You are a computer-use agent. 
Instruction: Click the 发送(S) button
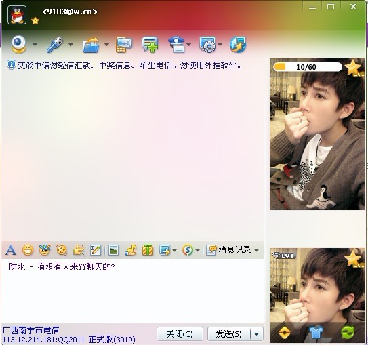coord(228,333)
